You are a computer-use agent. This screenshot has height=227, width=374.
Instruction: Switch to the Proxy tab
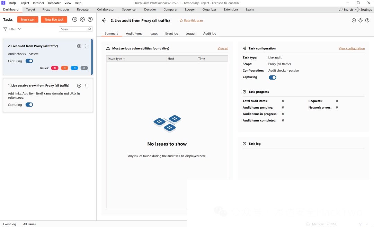[x=46, y=10]
